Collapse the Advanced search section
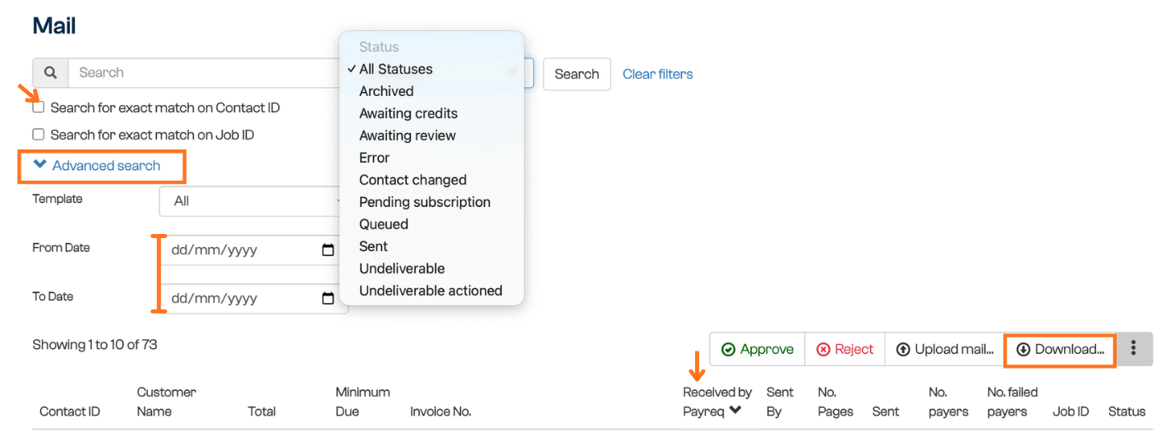 click(x=97, y=166)
